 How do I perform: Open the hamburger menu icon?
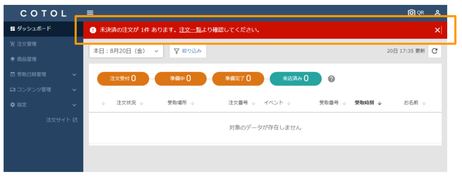click(x=90, y=13)
